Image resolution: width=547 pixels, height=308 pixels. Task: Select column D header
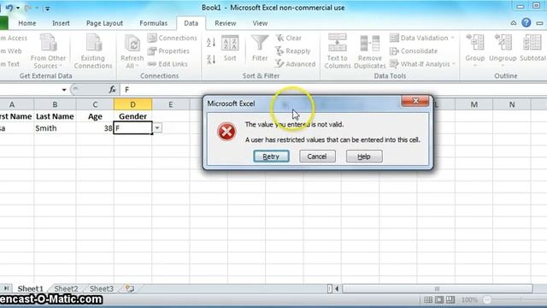point(132,104)
